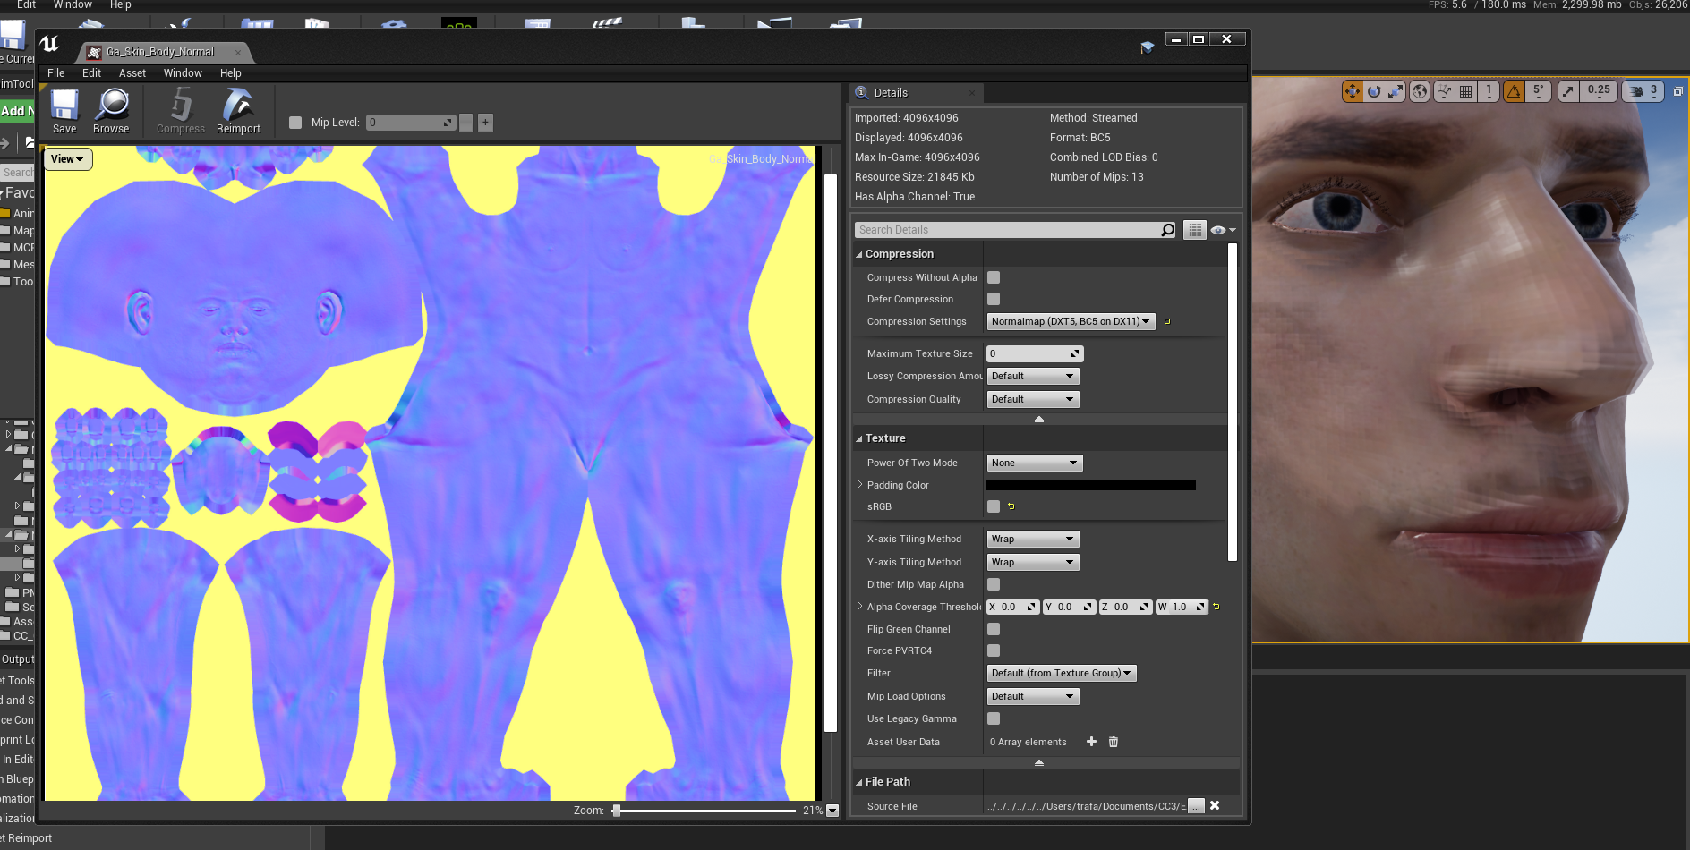Browse to asset in Content Browser

tap(111, 112)
